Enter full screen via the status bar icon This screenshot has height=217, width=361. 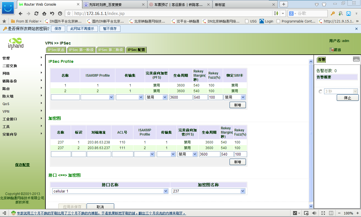[x=323, y=213]
